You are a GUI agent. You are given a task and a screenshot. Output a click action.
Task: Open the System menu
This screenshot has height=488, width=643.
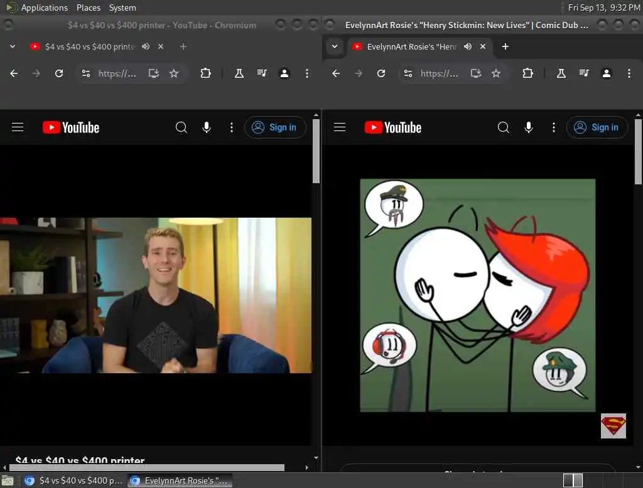pos(122,8)
